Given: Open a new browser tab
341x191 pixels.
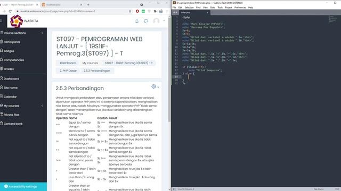Looking at the screenshot, I should (x=88, y=5).
